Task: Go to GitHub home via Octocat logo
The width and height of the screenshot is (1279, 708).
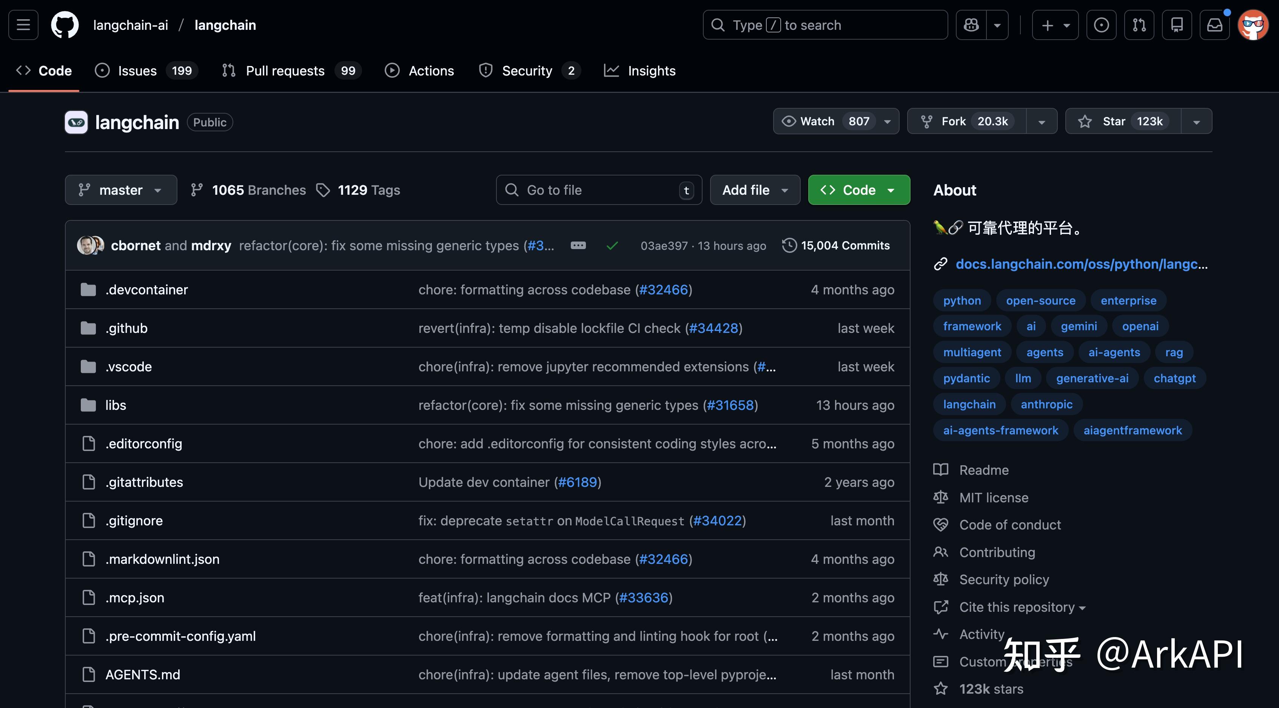Action: [x=65, y=25]
